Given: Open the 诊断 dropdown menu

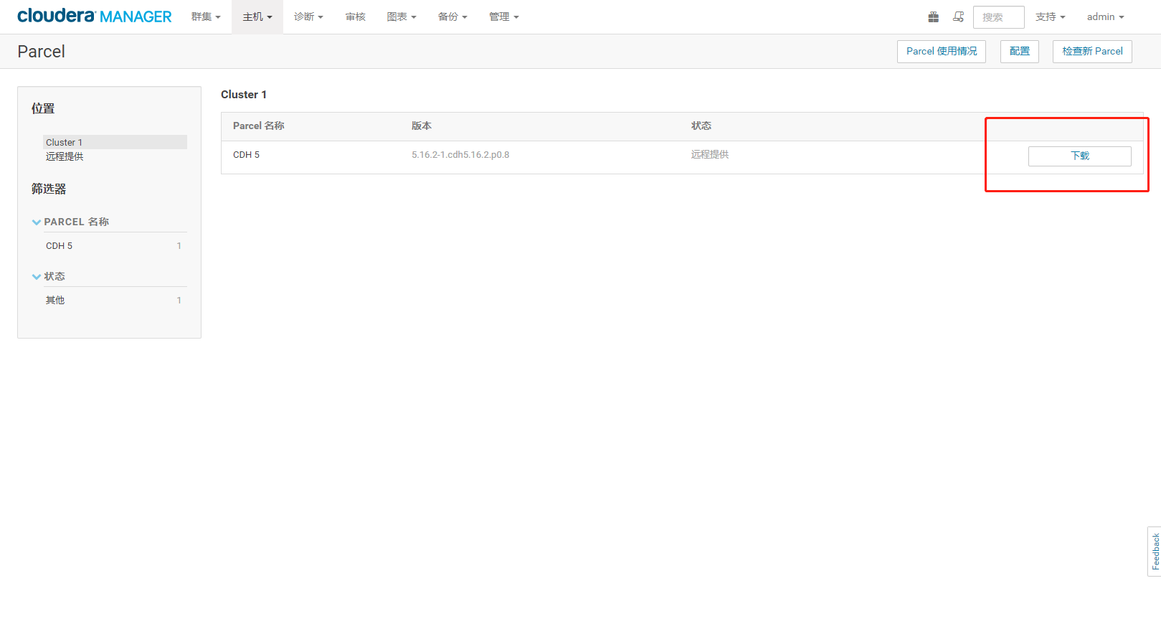Looking at the screenshot, I should (308, 16).
